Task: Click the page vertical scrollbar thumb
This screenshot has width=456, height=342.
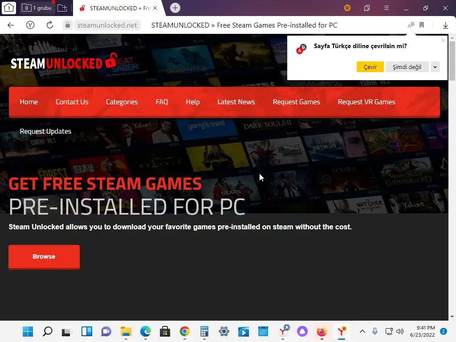Action: click(452, 61)
